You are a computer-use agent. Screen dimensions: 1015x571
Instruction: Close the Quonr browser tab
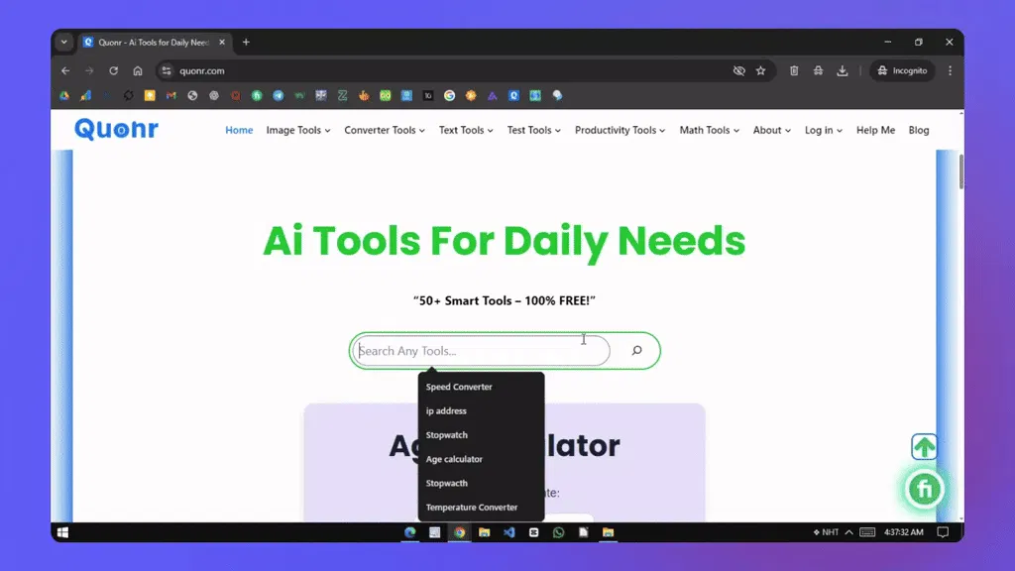click(222, 42)
